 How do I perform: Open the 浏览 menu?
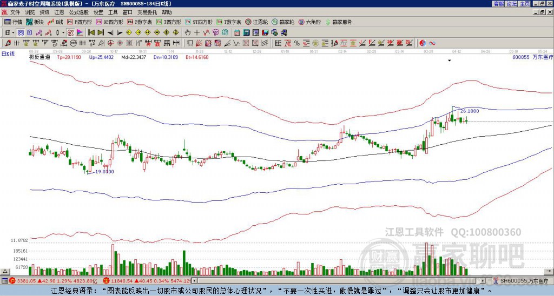pyautogui.click(x=30, y=12)
